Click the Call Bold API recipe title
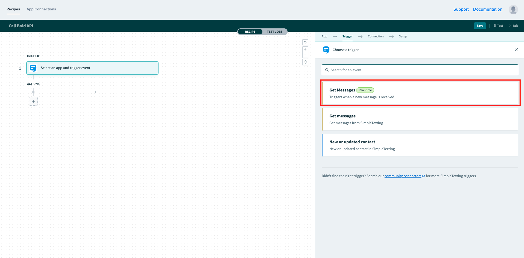The width and height of the screenshot is (524, 258). 21,26
